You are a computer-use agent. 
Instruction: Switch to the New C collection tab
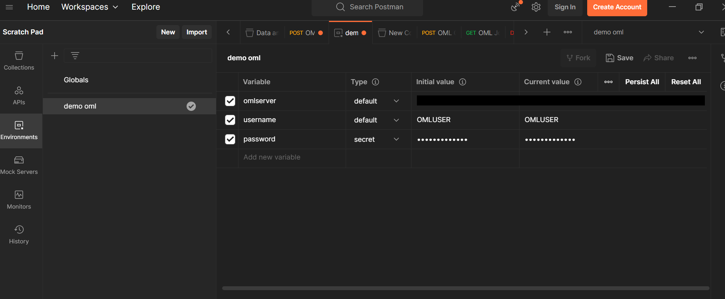394,33
